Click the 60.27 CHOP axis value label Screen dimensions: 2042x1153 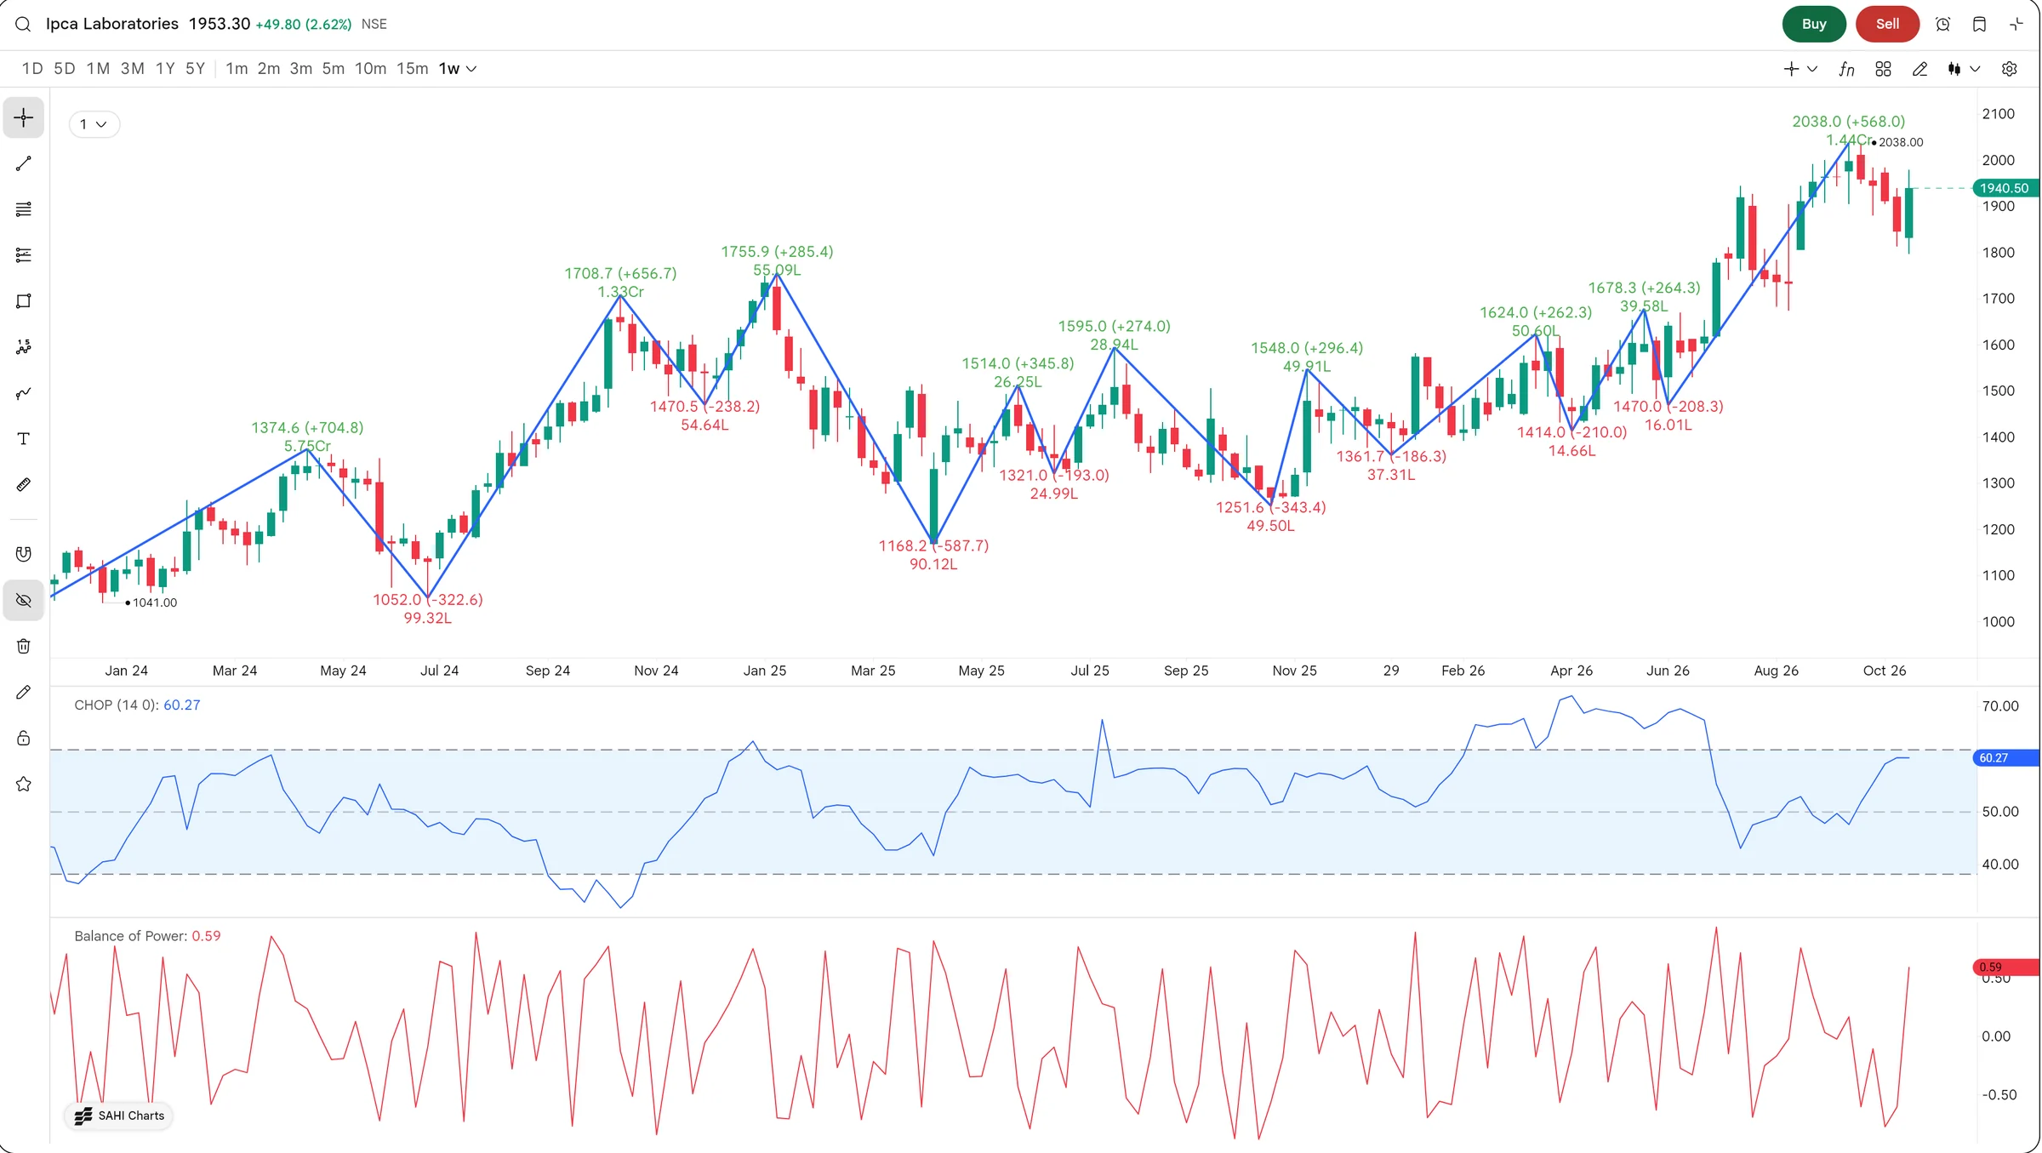pyautogui.click(x=2005, y=757)
